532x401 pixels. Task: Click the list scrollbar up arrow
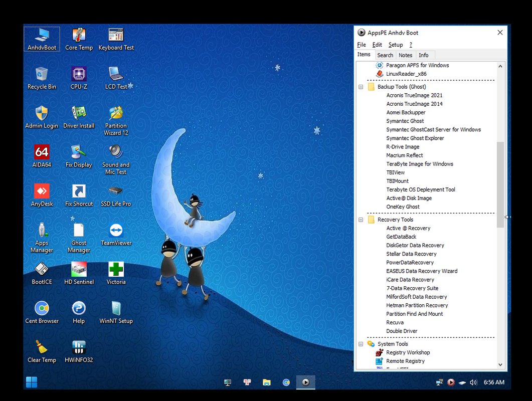(x=500, y=67)
